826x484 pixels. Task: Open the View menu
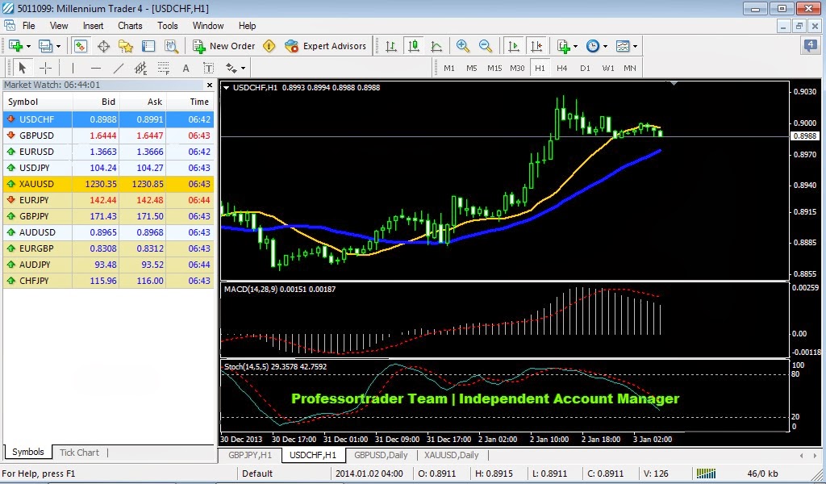[58, 26]
